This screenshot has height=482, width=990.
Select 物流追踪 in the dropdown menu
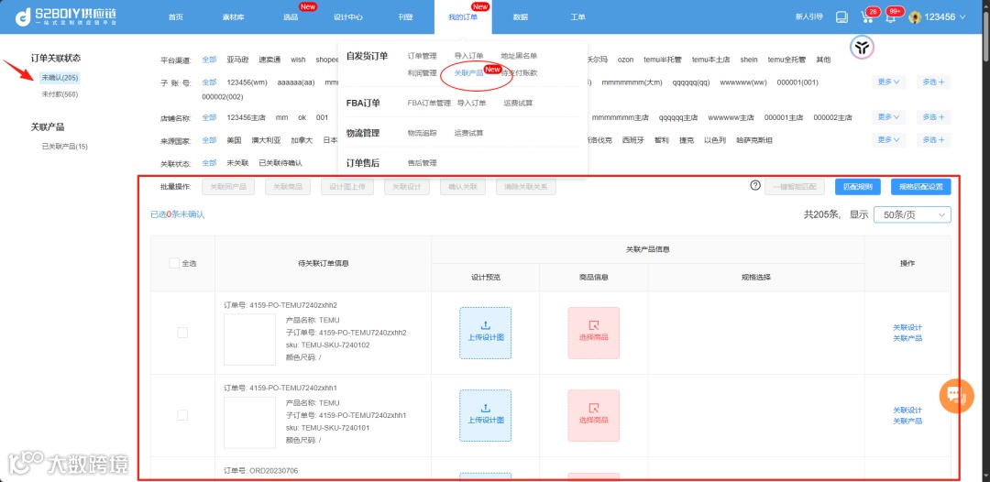(x=422, y=133)
